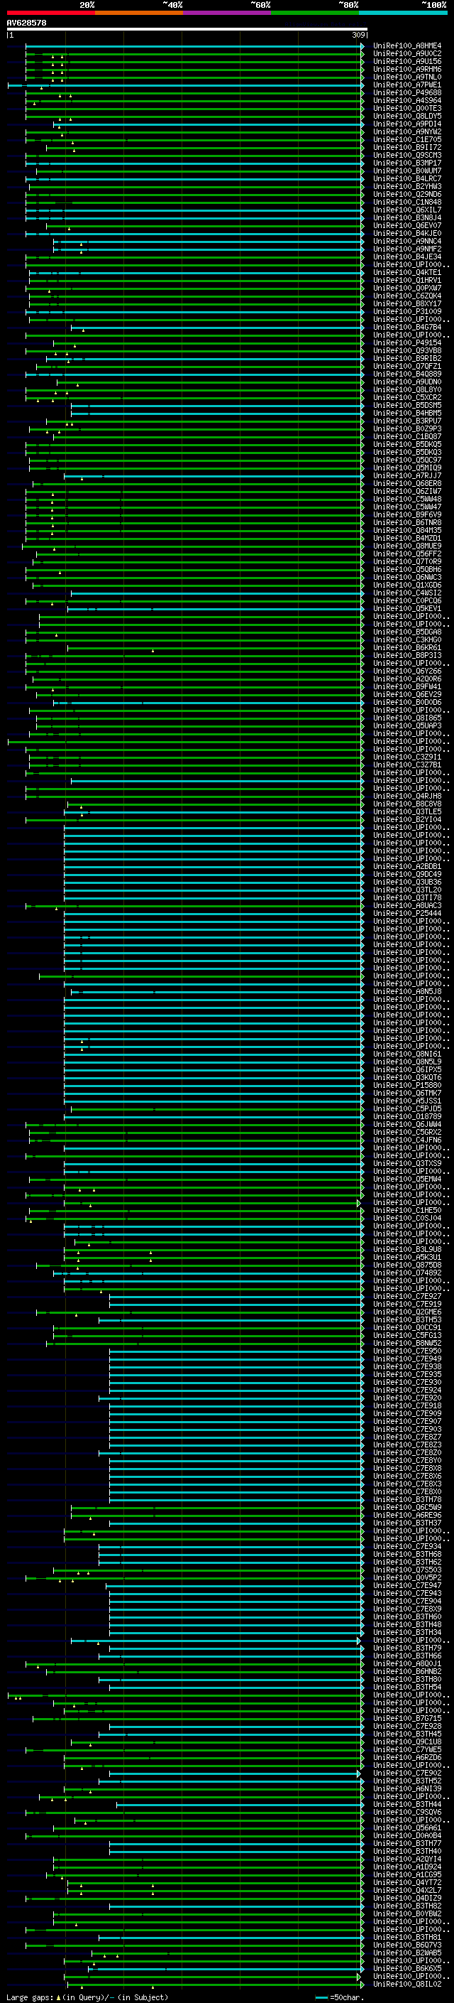Click the UniRef100_Q8IL02 label
This screenshot has width=454, height=2003.
406,1984
